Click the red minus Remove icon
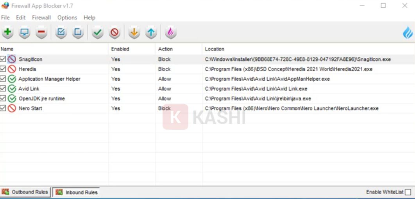The height and width of the screenshot is (199, 415). (x=41, y=33)
